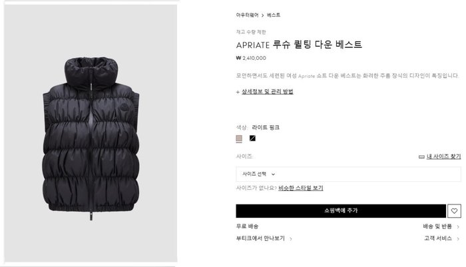Open the 사이즈 선택 size dropdown

pos(348,174)
